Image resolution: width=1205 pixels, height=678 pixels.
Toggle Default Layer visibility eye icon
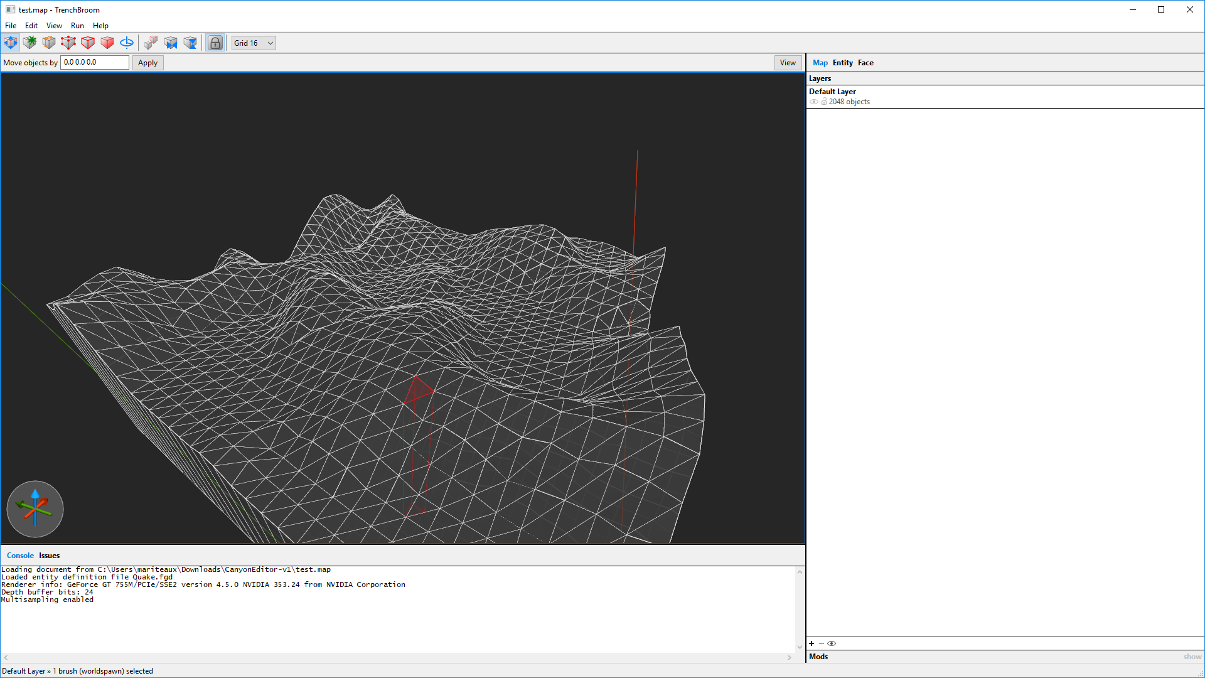[814, 102]
